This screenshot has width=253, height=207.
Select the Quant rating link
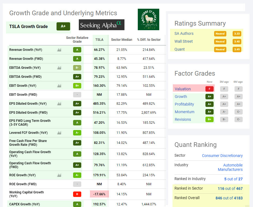pos(179,49)
